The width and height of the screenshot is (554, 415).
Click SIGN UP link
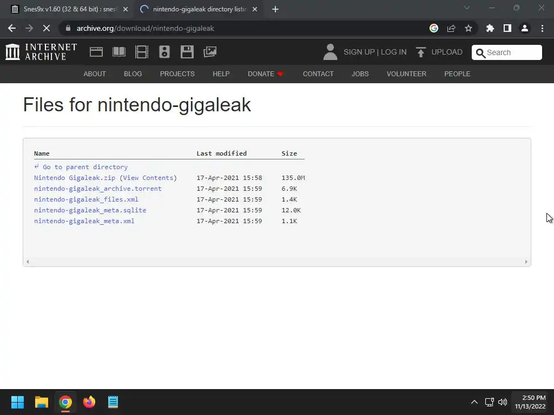click(359, 52)
